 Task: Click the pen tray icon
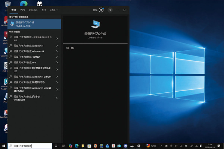192,146
